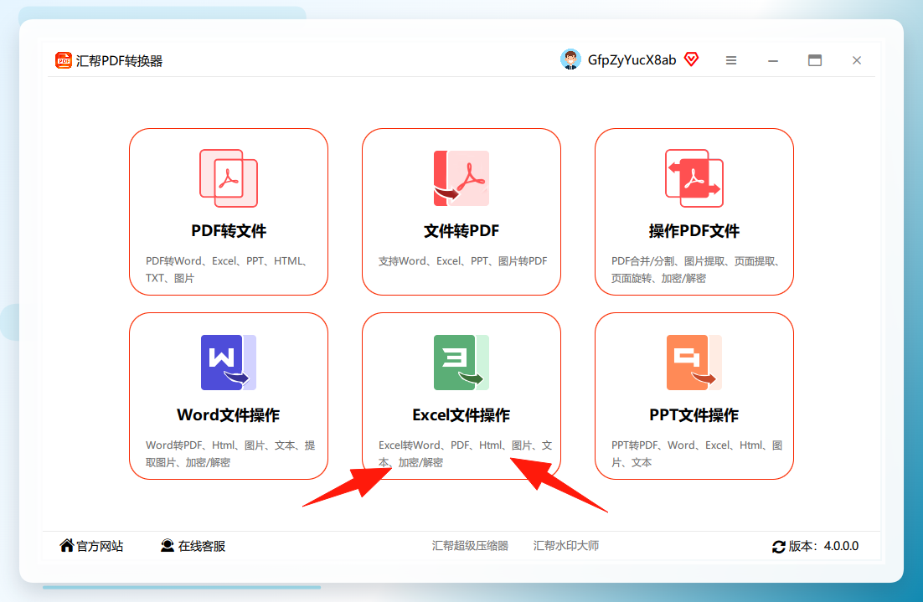Click the version text 4.0.0.0
The image size is (923, 602).
coord(841,546)
